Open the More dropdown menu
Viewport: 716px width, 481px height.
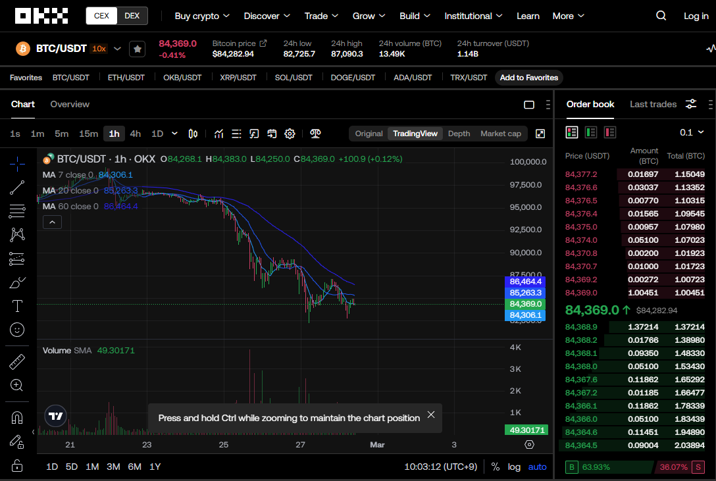pyautogui.click(x=568, y=16)
